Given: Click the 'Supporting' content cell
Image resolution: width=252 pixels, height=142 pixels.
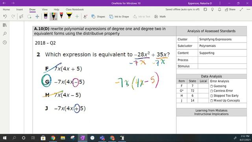Looking at the screenshot, I should click(222, 53).
